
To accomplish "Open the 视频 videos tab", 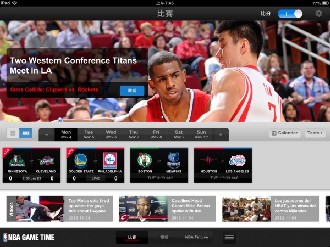I will 164,237.
